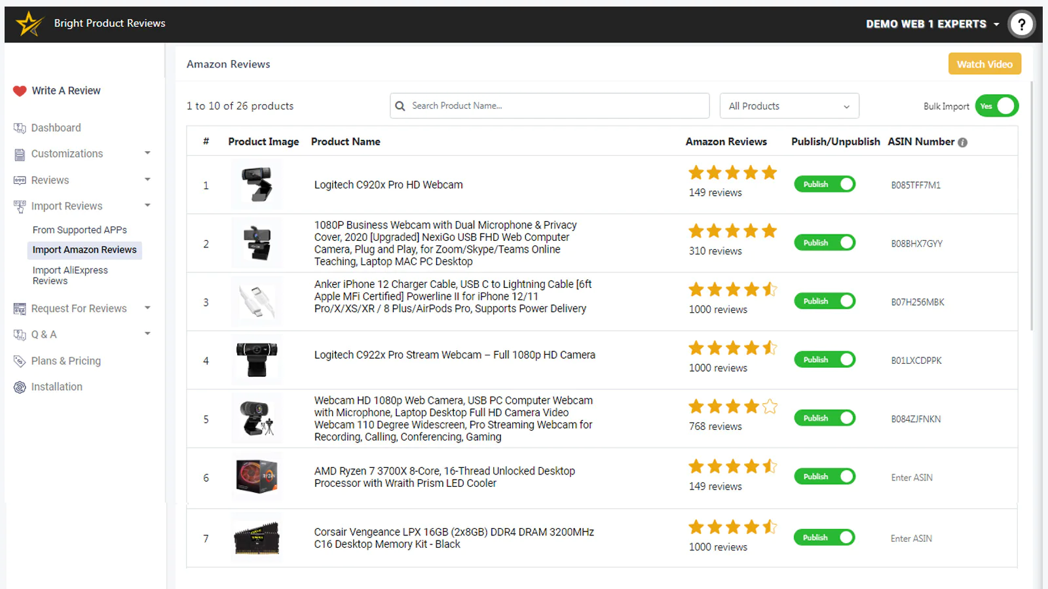Screen dimensions: 1048x589
Task: Click the Watch Video button
Action: tap(984, 64)
